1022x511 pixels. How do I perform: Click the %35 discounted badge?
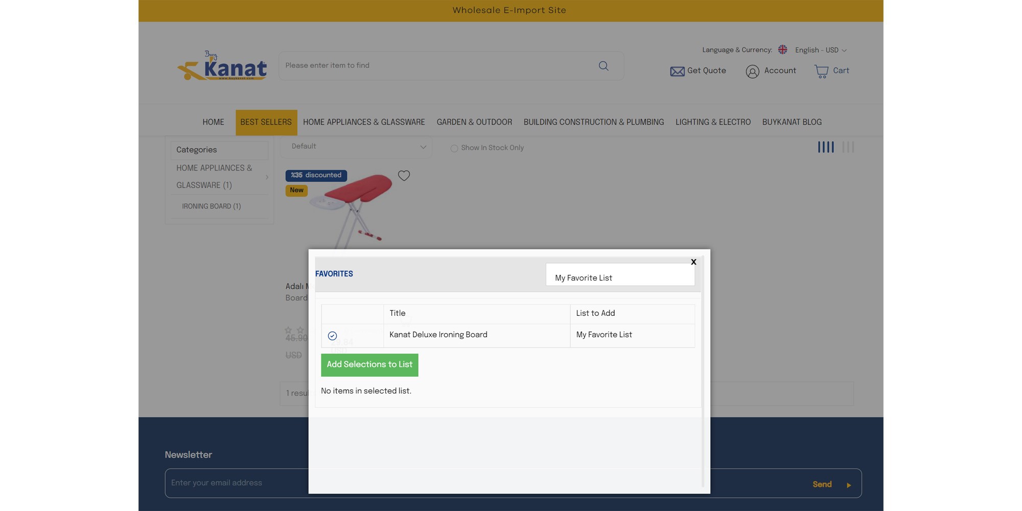click(316, 175)
